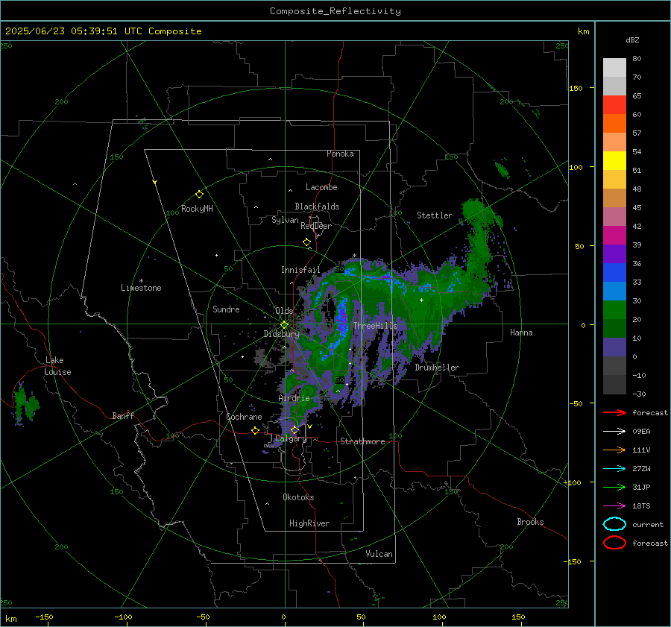Click the cyan current ellipse legend icon
671x627 pixels.
point(614,524)
